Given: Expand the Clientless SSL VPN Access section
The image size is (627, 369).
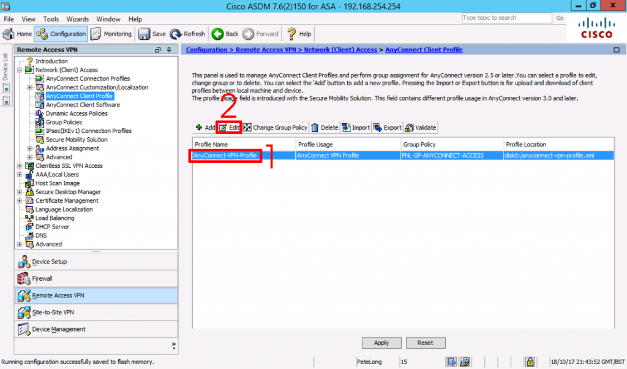Looking at the screenshot, I should [19, 165].
